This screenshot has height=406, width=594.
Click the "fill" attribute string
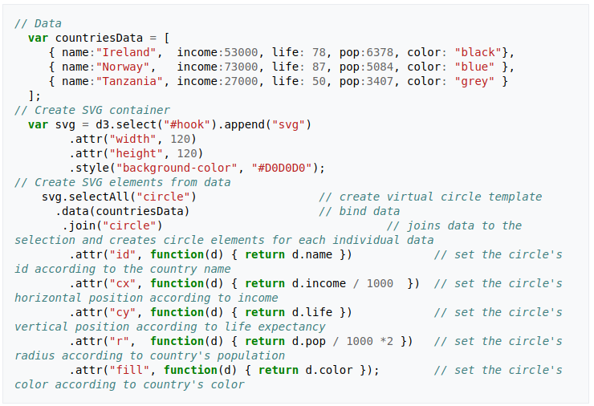tap(129, 370)
